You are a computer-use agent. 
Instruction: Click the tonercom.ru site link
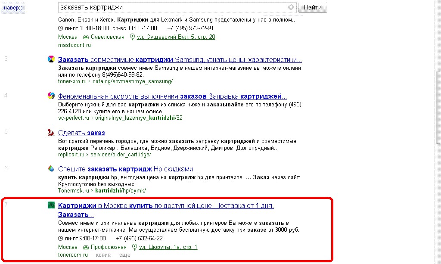pos(73,255)
